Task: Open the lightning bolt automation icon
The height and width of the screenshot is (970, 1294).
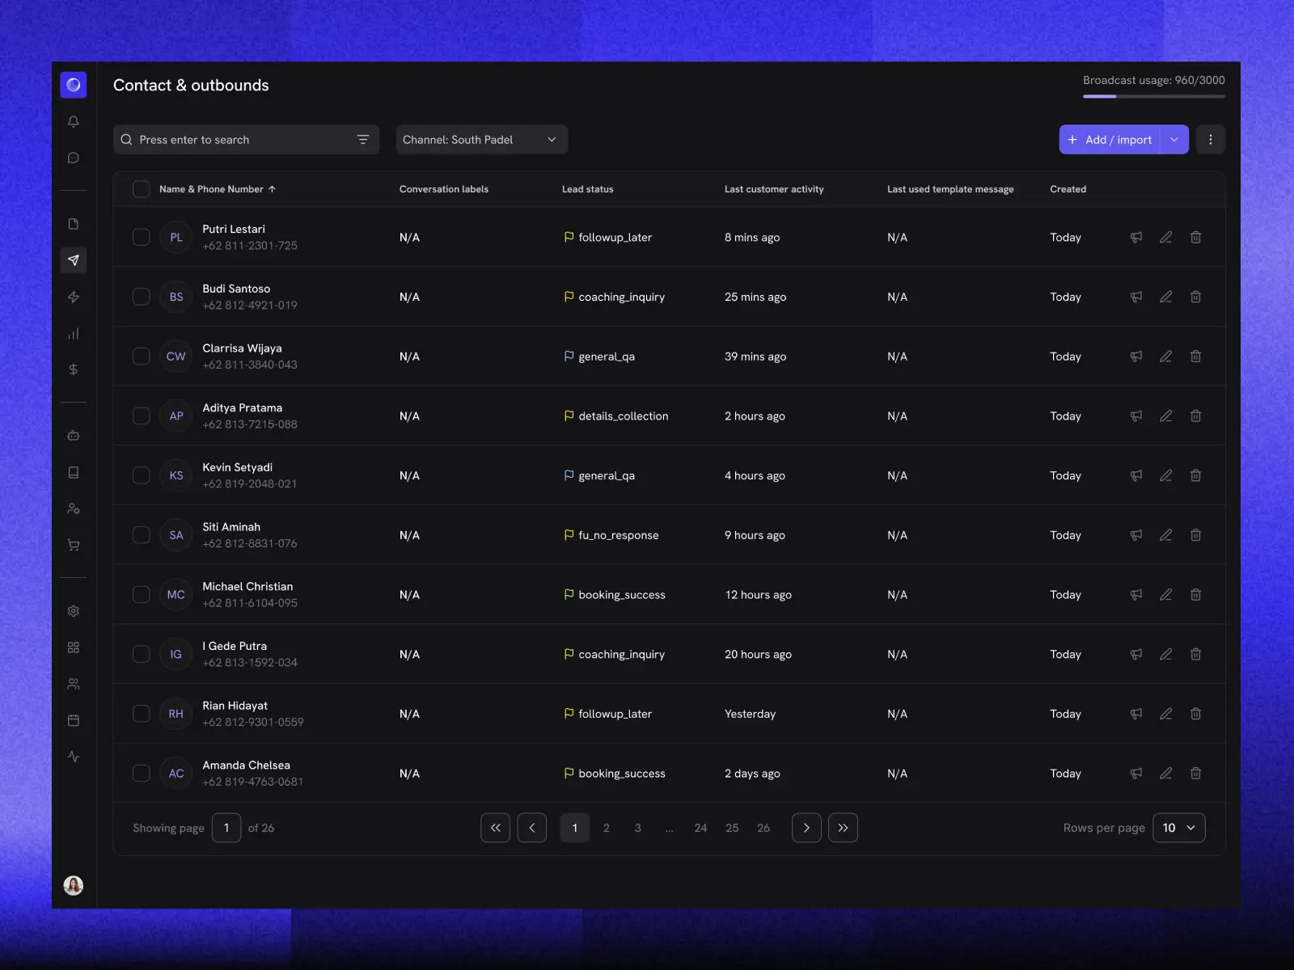Action: click(x=74, y=297)
